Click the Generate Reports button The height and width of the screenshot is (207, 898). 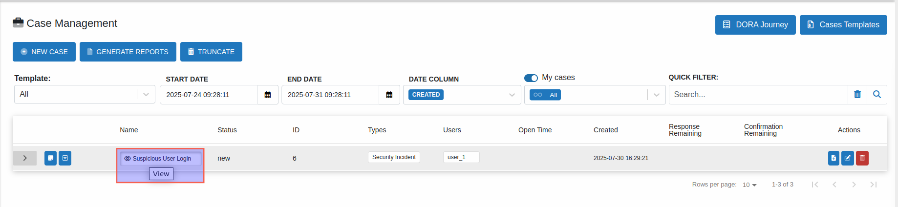coord(128,52)
